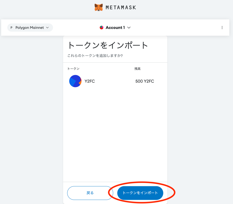Click the 500 Y2FC balance value
Viewport: 233px width, 204px height.
click(x=144, y=81)
